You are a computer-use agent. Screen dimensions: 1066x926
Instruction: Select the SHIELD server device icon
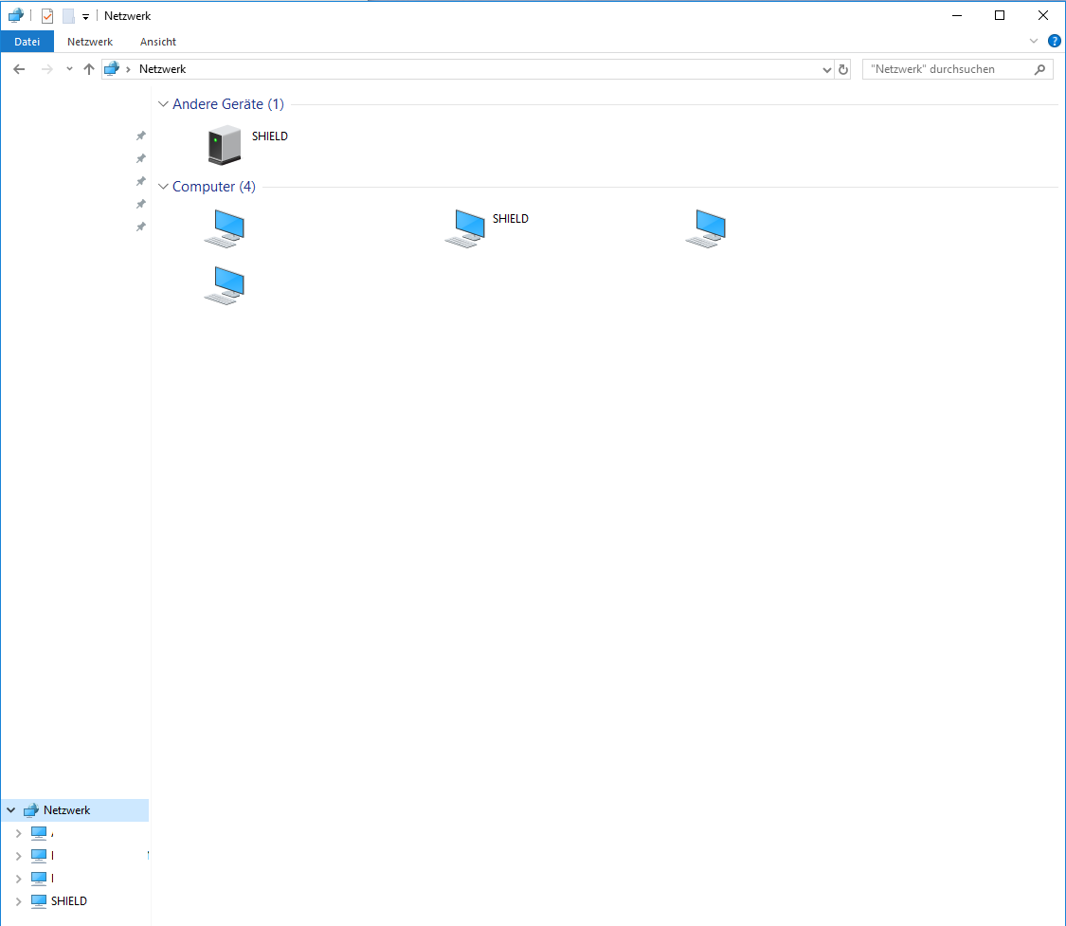coord(225,145)
